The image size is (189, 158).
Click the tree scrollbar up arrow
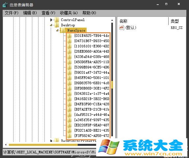[x=112, y=20]
